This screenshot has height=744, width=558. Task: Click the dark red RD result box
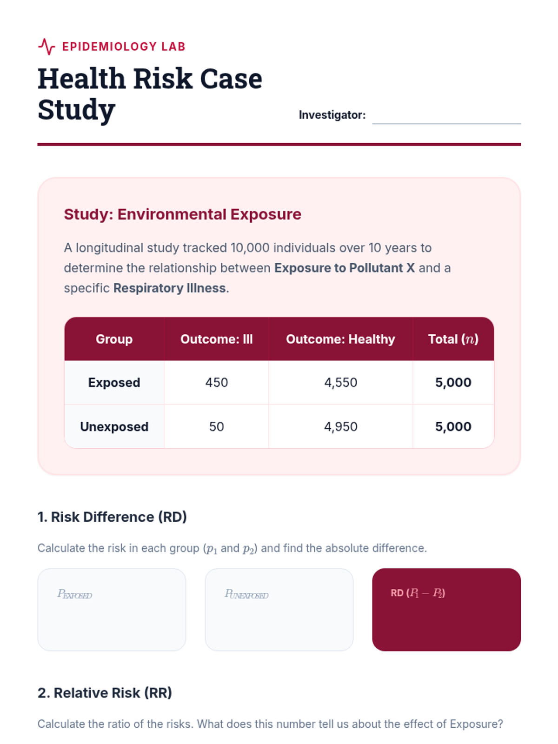point(446,609)
